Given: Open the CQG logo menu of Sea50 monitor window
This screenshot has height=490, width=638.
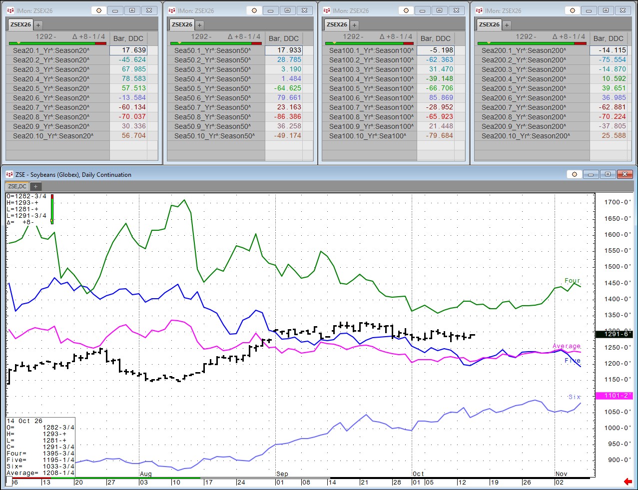Looking at the screenshot, I should coord(171,10).
